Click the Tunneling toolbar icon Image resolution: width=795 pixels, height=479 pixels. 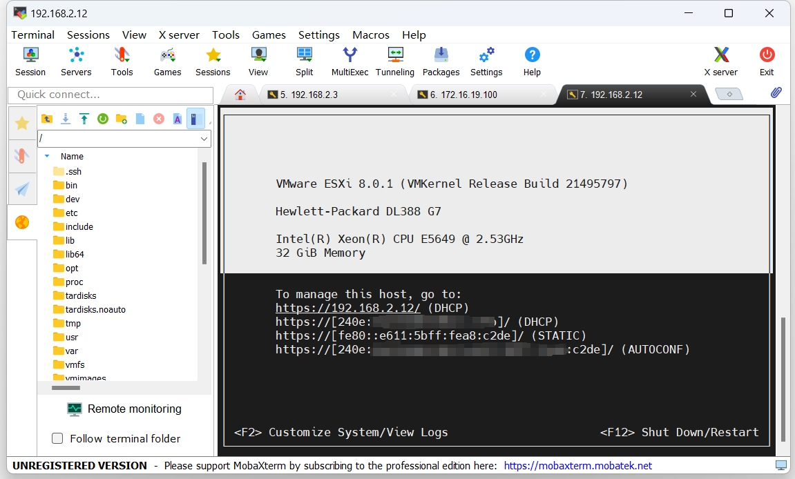tap(395, 61)
